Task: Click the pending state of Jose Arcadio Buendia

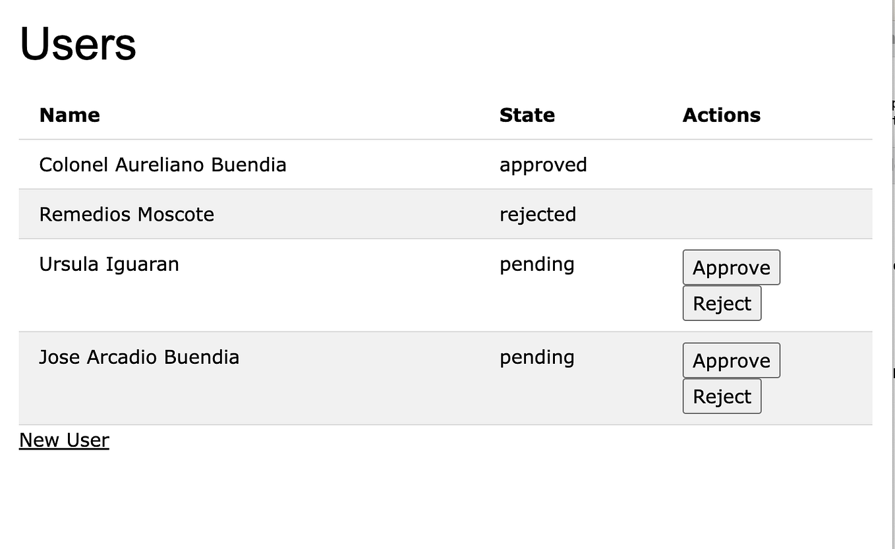Action: tap(536, 357)
